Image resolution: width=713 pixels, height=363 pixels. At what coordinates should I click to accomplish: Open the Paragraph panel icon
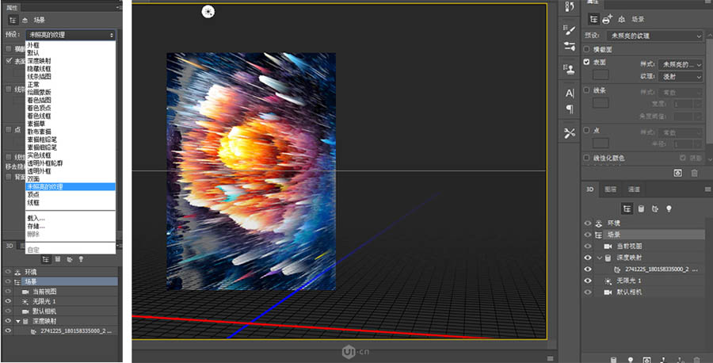pyautogui.click(x=570, y=109)
